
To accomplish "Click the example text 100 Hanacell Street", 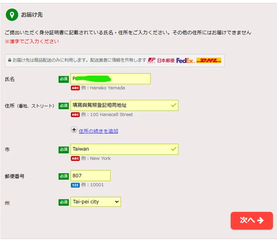I will pyautogui.click(x=112, y=115).
